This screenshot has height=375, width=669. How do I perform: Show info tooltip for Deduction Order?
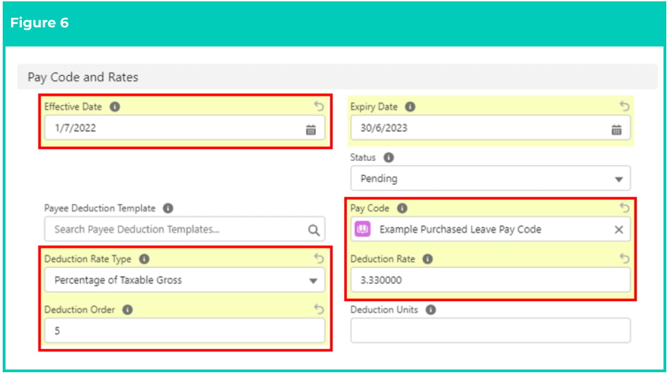click(x=127, y=309)
